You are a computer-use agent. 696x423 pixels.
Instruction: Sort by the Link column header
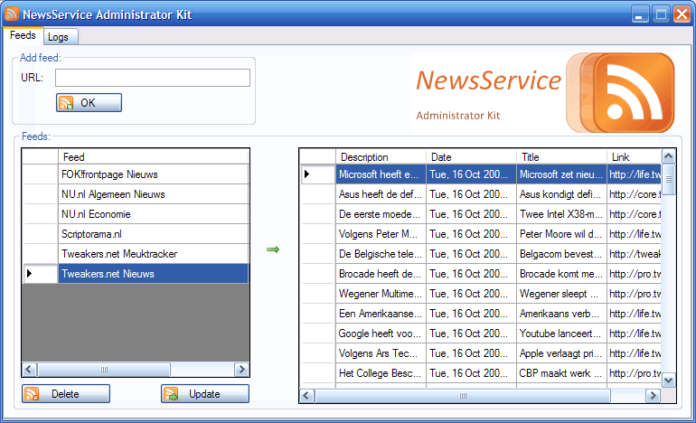click(x=634, y=157)
